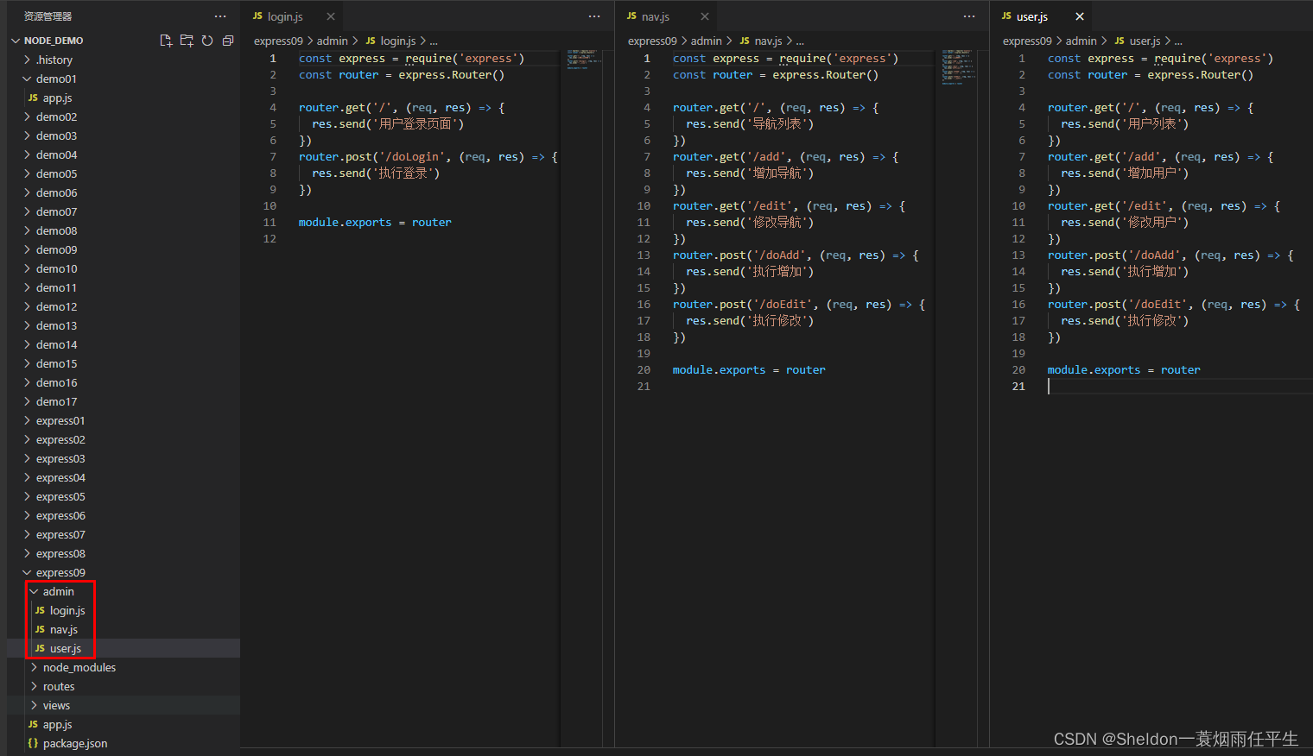The width and height of the screenshot is (1313, 756).
Task: Click admin breadcrumb in login.js editor
Action: coord(333,41)
